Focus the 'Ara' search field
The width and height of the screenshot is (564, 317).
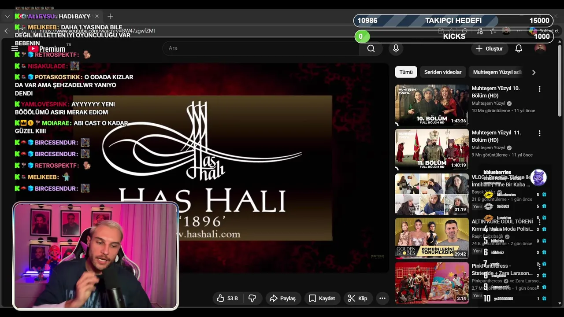tap(261, 48)
